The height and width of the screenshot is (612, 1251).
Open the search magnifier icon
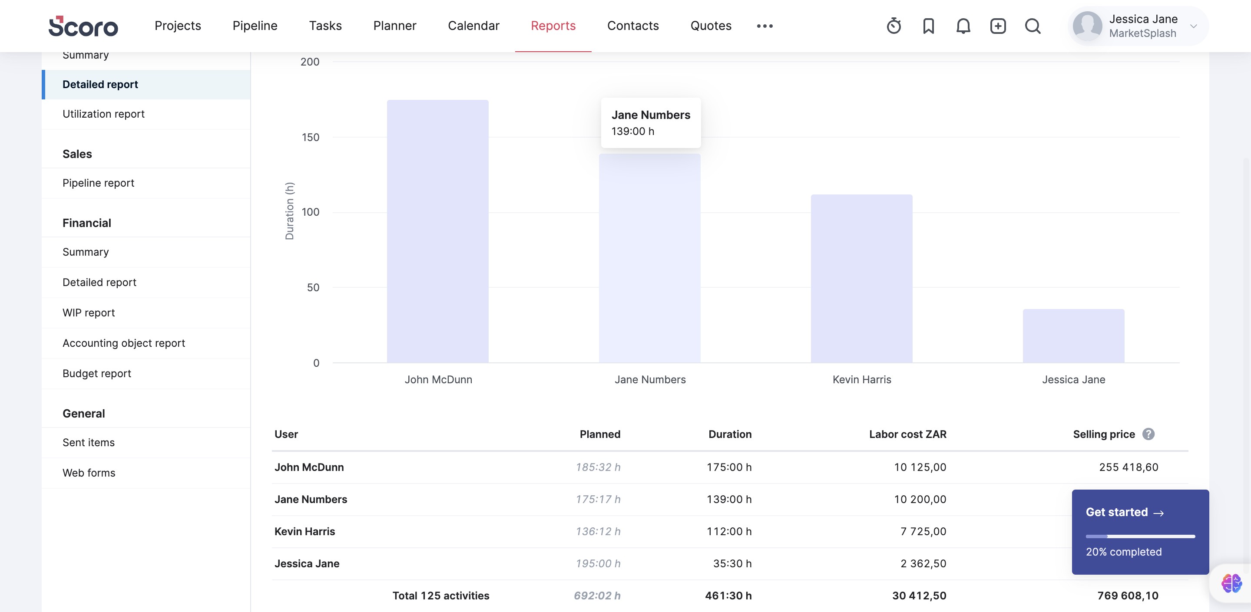point(1033,26)
